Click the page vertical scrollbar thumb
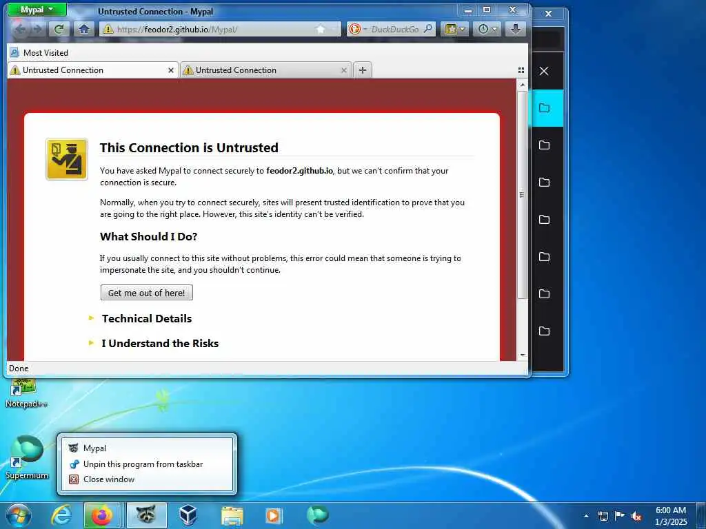 [x=523, y=195]
